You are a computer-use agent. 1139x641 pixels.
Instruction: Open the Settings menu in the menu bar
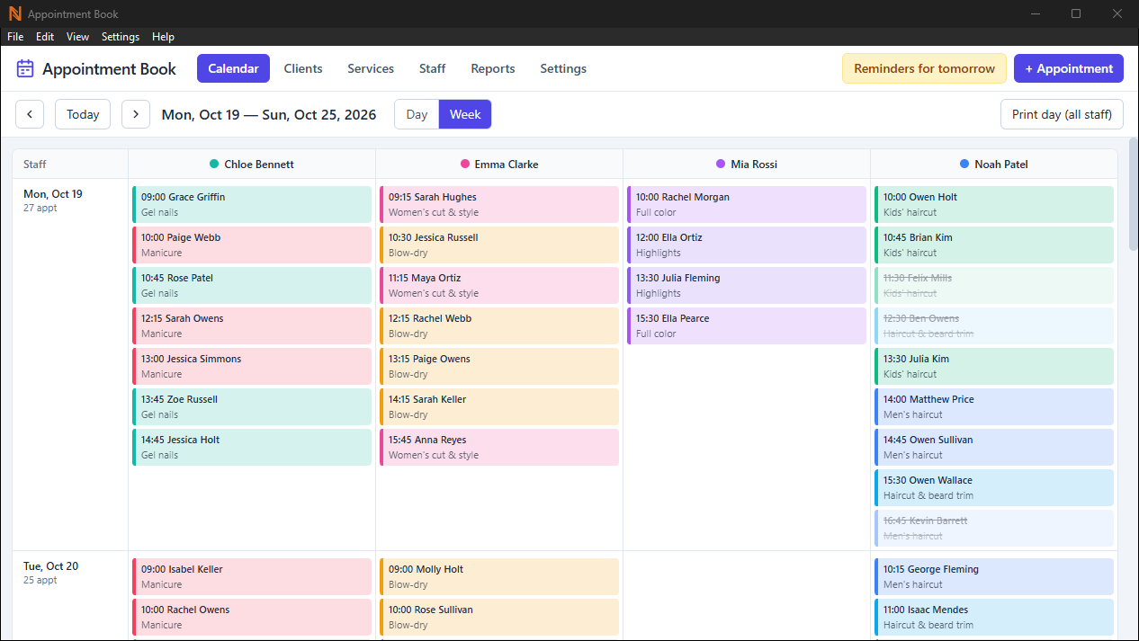coord(121,37)
